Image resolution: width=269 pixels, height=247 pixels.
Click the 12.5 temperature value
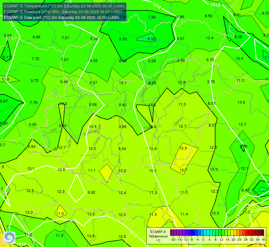coord(122,237)
